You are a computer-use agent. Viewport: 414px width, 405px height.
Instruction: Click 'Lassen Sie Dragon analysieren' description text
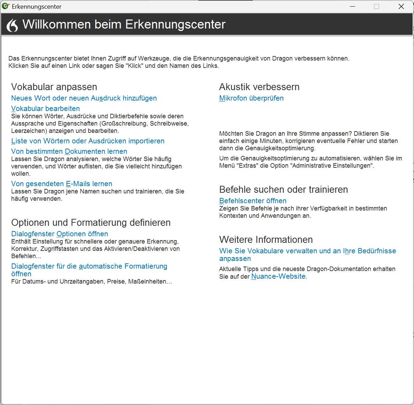97,166
